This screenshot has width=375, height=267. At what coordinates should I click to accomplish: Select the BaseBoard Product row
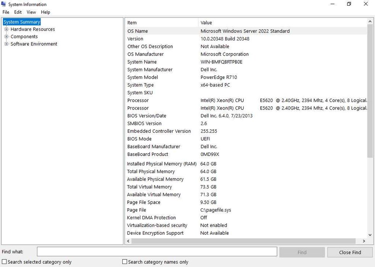pos(246,154)
